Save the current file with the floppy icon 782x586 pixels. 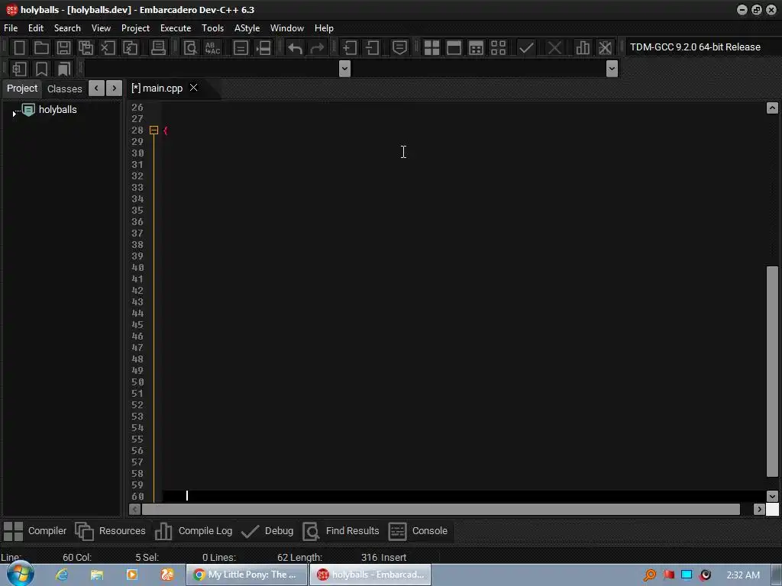(x=63, y=48)
